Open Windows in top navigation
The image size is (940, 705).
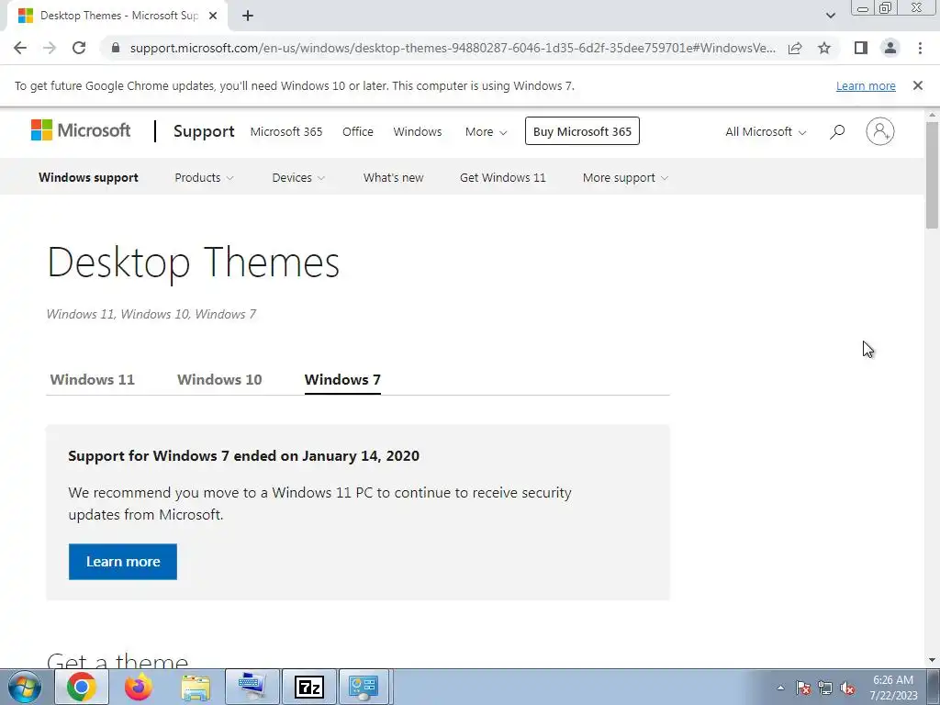(418, 131)
